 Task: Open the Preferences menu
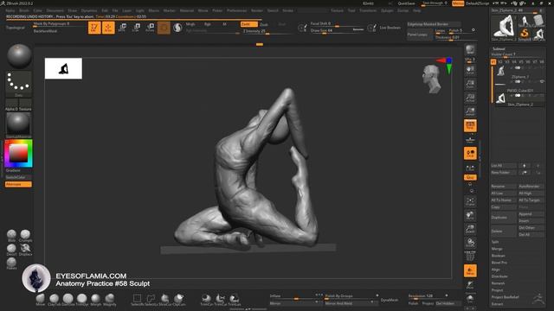[236, 10]
